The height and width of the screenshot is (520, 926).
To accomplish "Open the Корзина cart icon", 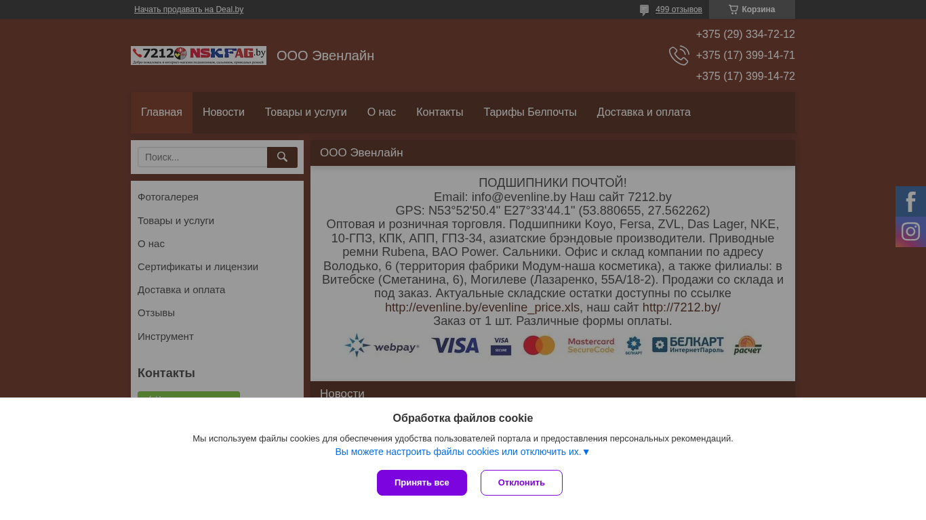I will (733, 9).
